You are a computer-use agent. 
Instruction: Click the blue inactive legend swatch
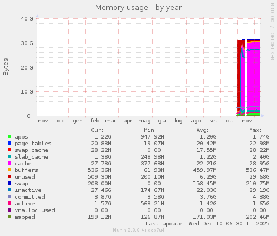coord(9,190)
